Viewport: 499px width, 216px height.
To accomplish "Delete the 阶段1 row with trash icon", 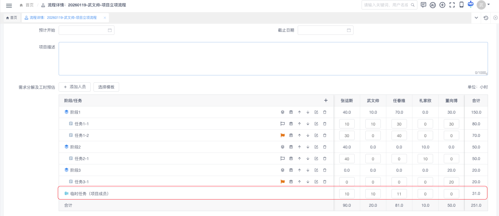I will coord(325,112).
